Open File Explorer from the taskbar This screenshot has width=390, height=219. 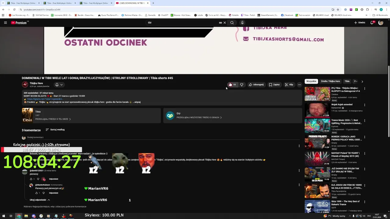pos(26,216)
